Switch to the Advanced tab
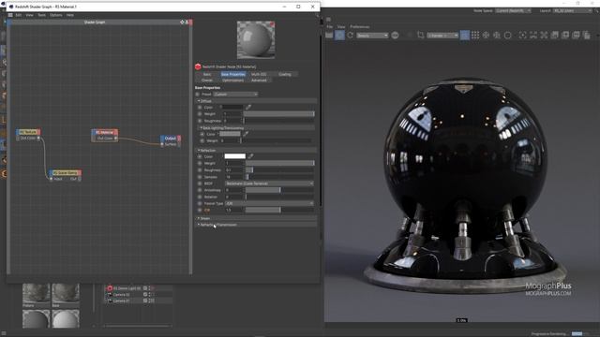600x337 pixels. tap(259, 81)
